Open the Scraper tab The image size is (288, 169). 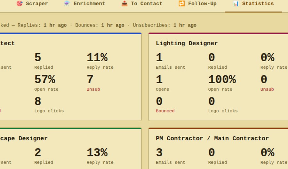coord(32,4)
